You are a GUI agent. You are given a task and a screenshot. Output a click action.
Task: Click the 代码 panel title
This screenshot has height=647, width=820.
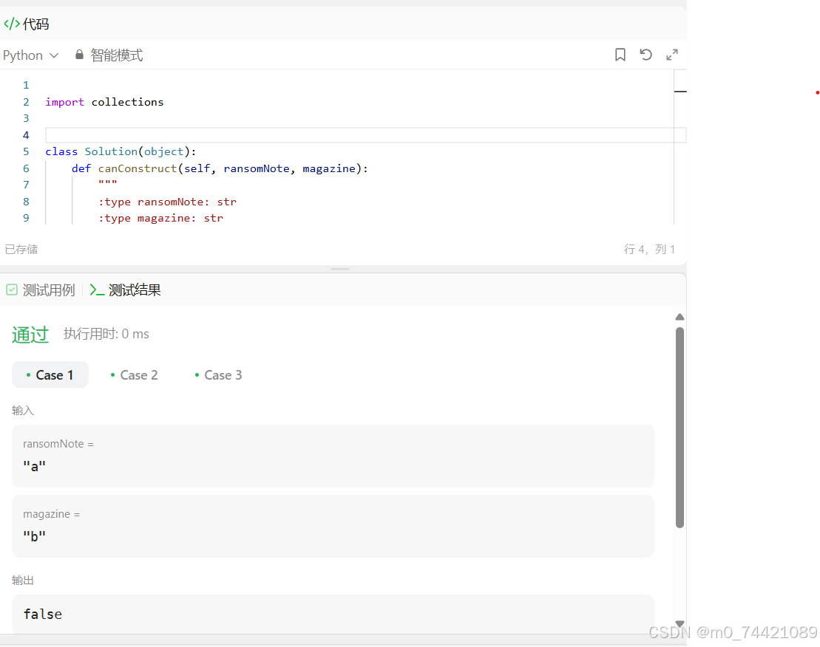[x=36, y=24]
